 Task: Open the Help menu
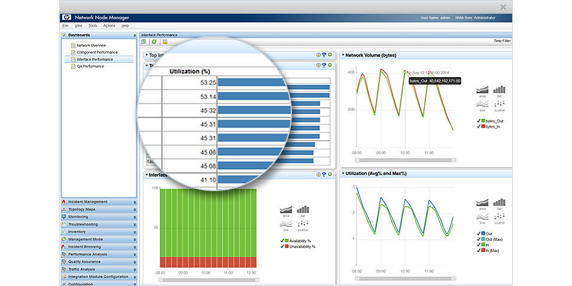coord(125,26)
